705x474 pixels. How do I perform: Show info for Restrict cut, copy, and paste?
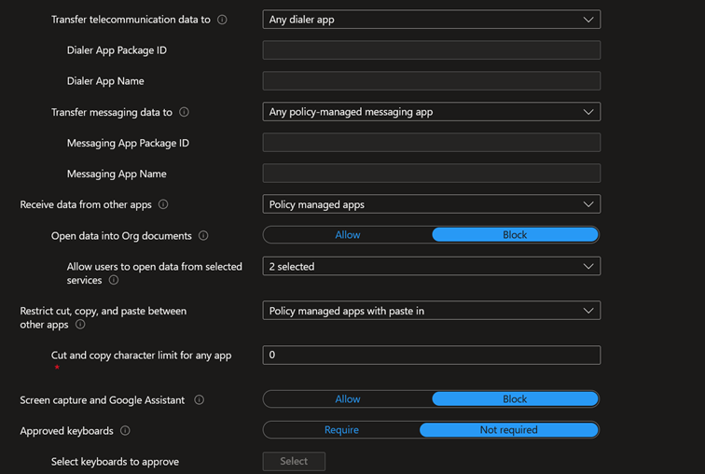(x=80, y=325)
